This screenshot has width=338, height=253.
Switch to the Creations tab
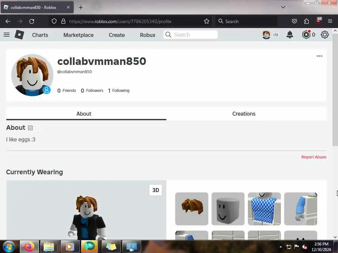[244, 114]
